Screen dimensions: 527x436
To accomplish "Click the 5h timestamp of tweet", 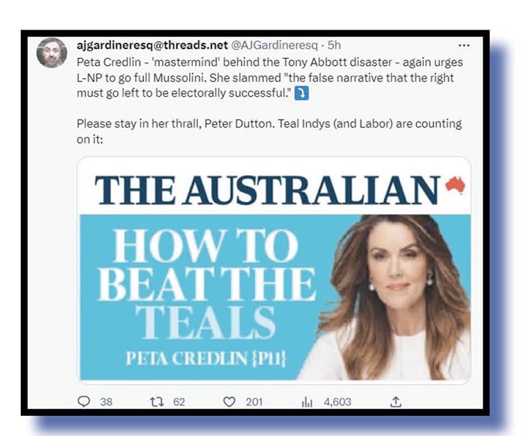I will pos(334,45).
